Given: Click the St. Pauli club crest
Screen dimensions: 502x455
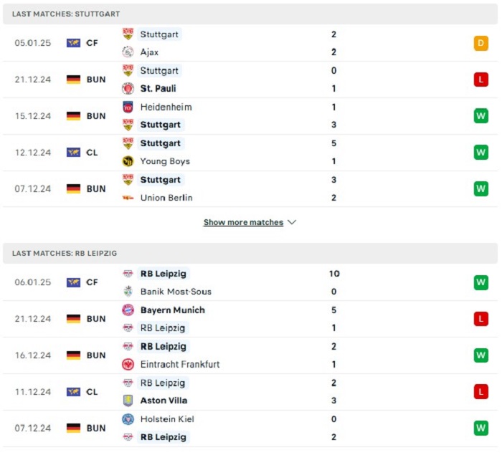Looking at the screenshot, I should click(128, 88).
